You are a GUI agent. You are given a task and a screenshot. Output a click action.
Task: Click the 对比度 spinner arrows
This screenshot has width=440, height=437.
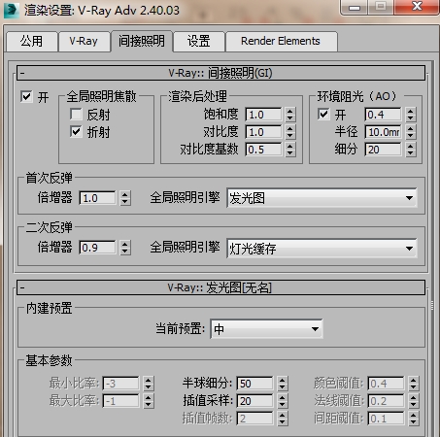pos(290,132)
